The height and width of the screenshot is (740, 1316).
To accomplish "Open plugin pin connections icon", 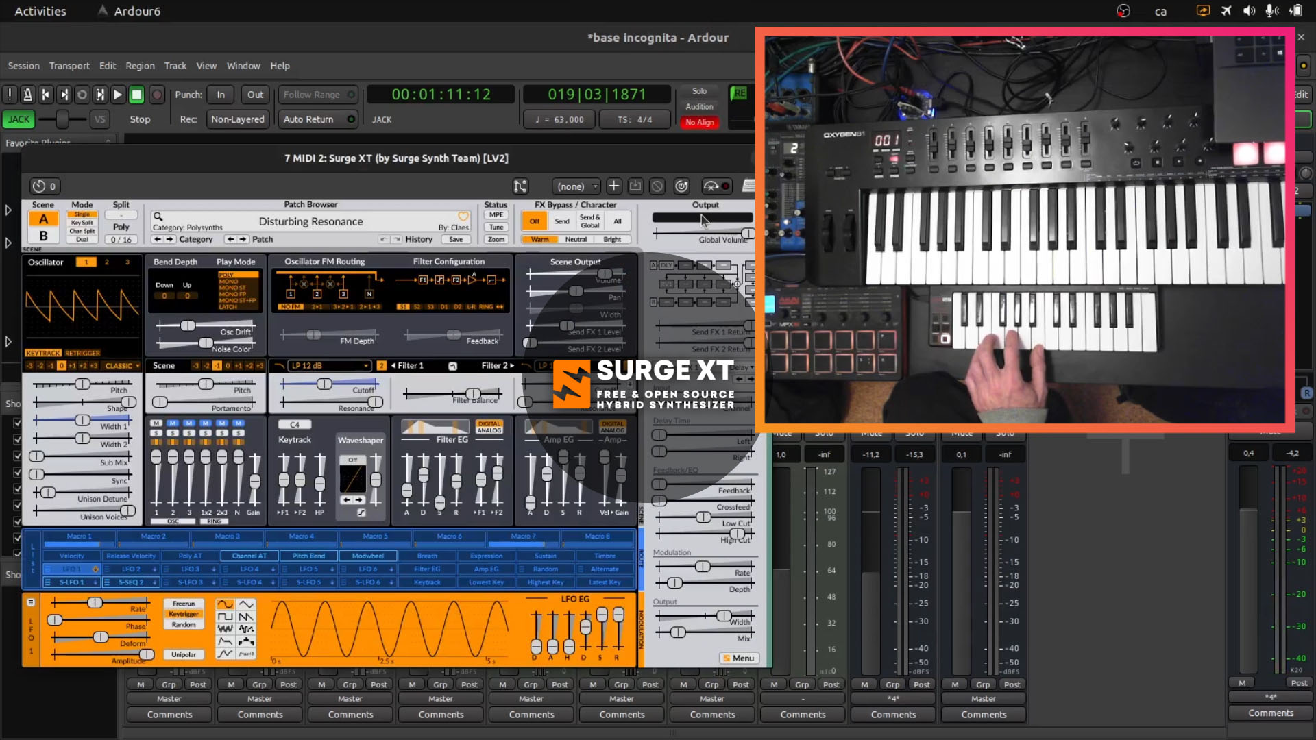I will tap(520, 186).
